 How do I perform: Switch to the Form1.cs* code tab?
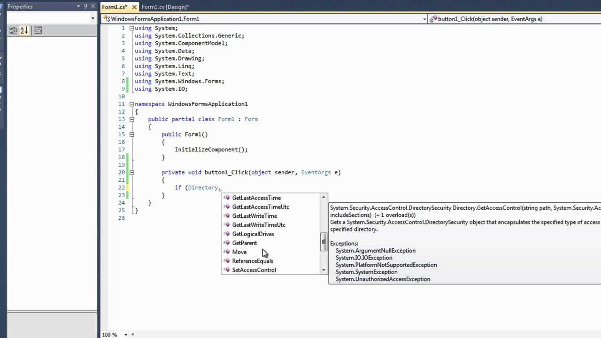tap(115, 7)
